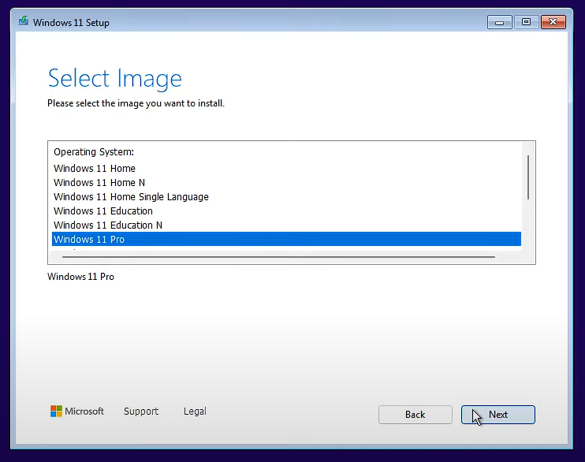Click the horizontal scrollbar in image list
Viewport: 585px width, 462px height.
point(278,257)
